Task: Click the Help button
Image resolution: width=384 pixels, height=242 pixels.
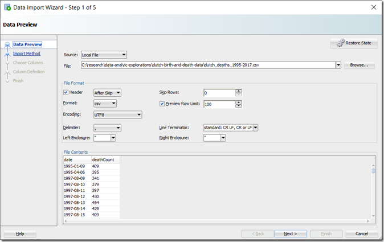Action: tap(20, 234)
